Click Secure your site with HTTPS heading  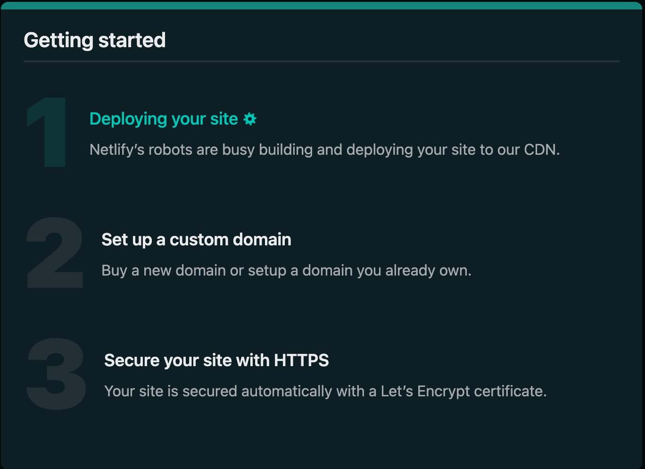point(216,360)
